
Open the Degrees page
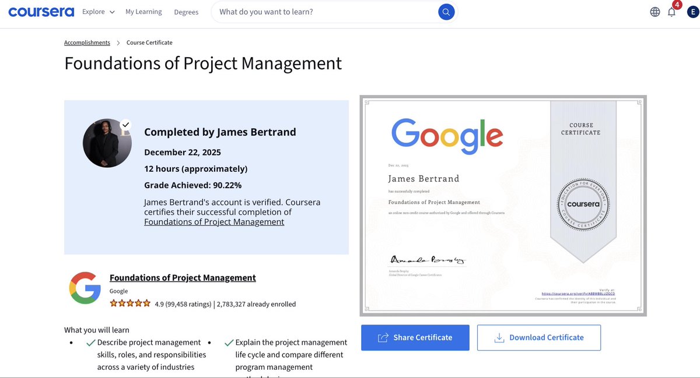point(186,12)
